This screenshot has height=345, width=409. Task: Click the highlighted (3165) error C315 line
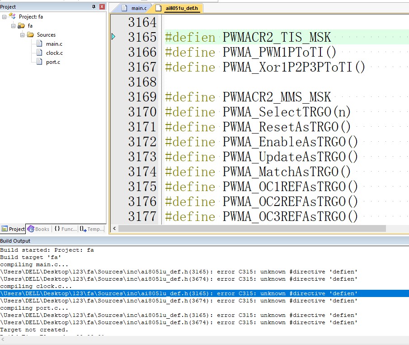pyautogui.click(x=204, y=293)
